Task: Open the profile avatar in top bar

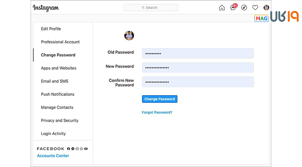Action: click(266, 8)
